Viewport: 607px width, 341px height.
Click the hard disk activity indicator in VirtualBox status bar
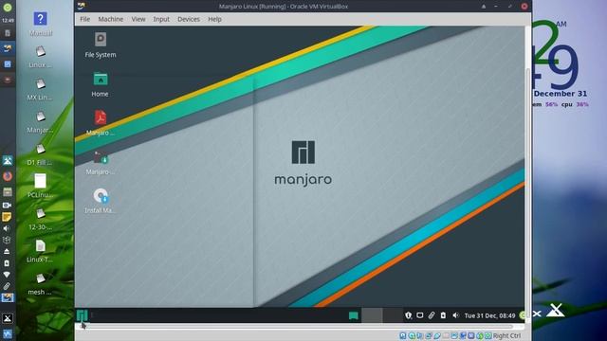[x=403, y=335]
